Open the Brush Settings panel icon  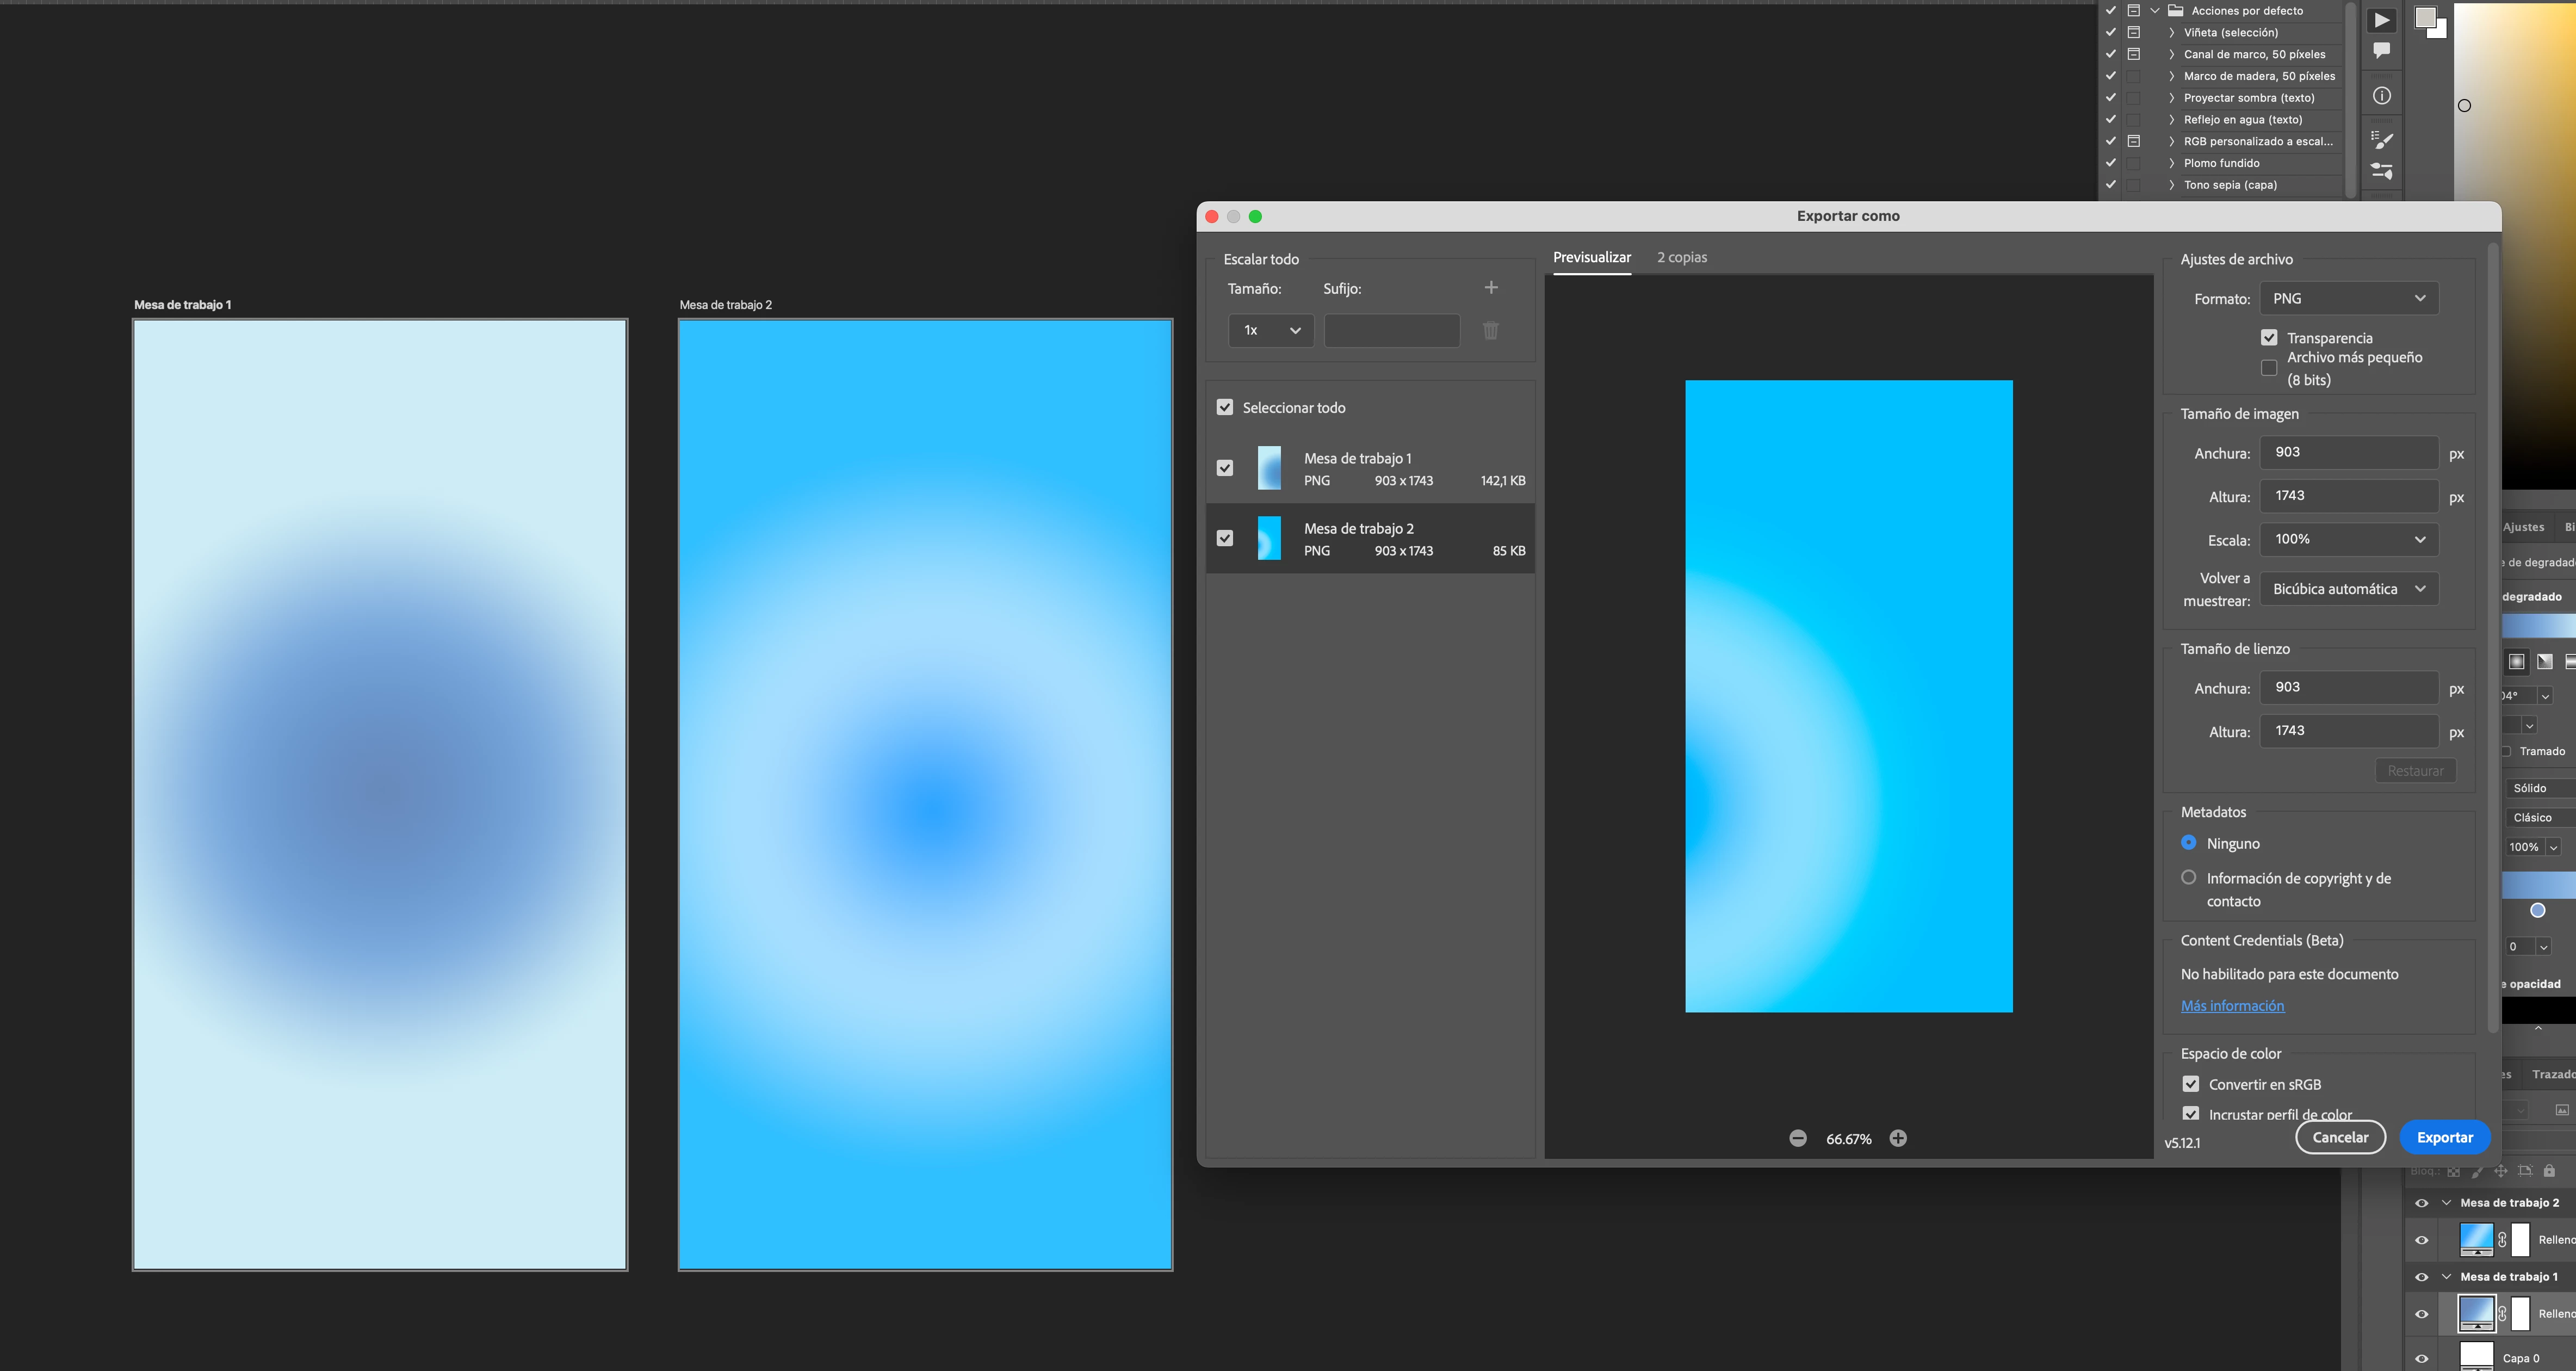click(2382, 172)
